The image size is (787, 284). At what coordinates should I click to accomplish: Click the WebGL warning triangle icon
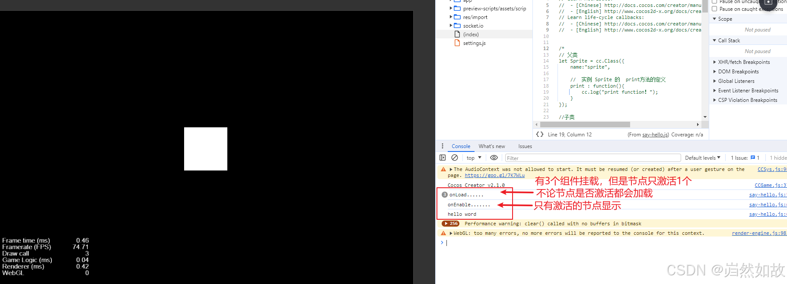pyautogui.click(x=443, y=233)
